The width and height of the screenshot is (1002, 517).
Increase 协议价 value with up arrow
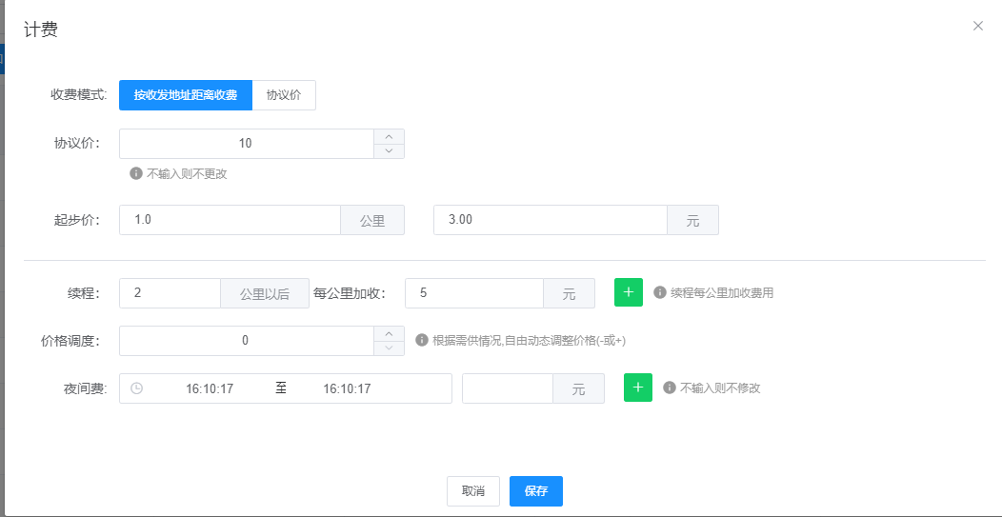389,136
